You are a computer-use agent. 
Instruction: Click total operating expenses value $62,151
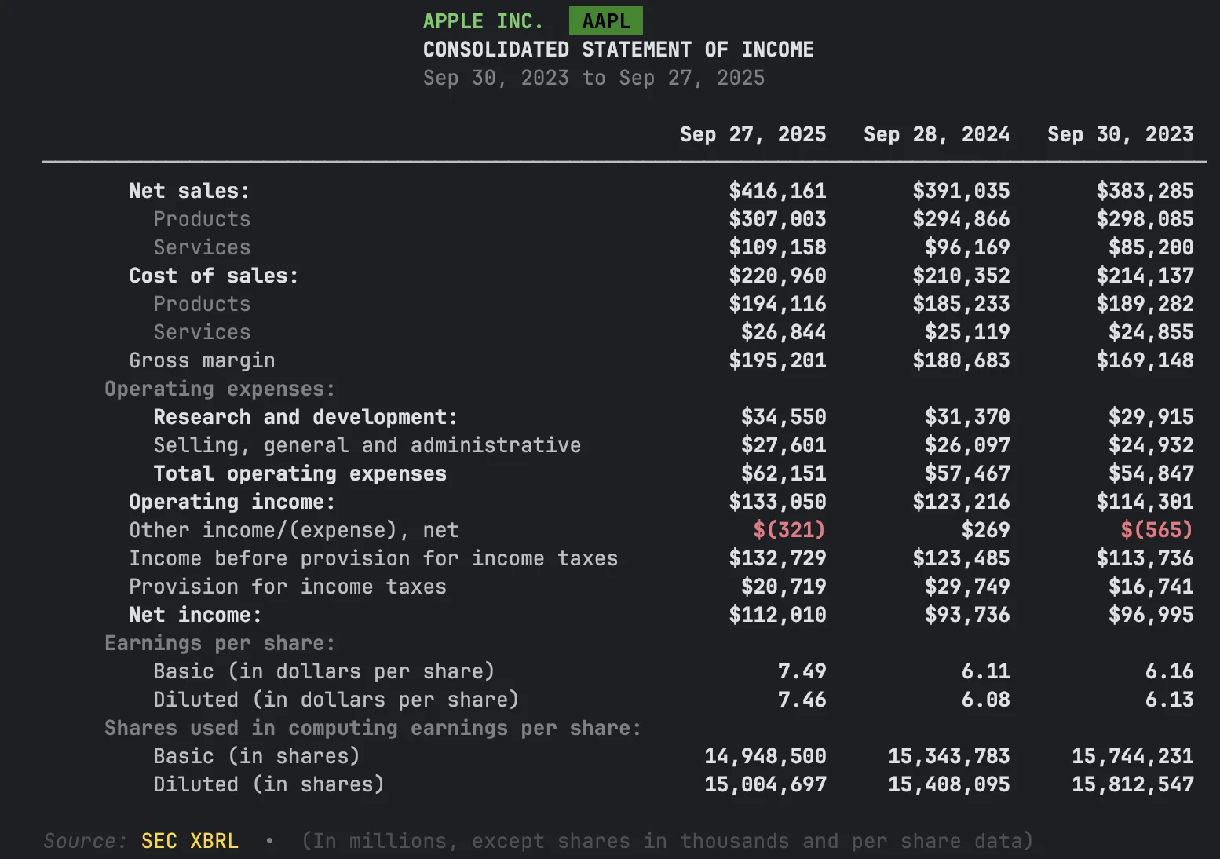click(x=784, y=473)
